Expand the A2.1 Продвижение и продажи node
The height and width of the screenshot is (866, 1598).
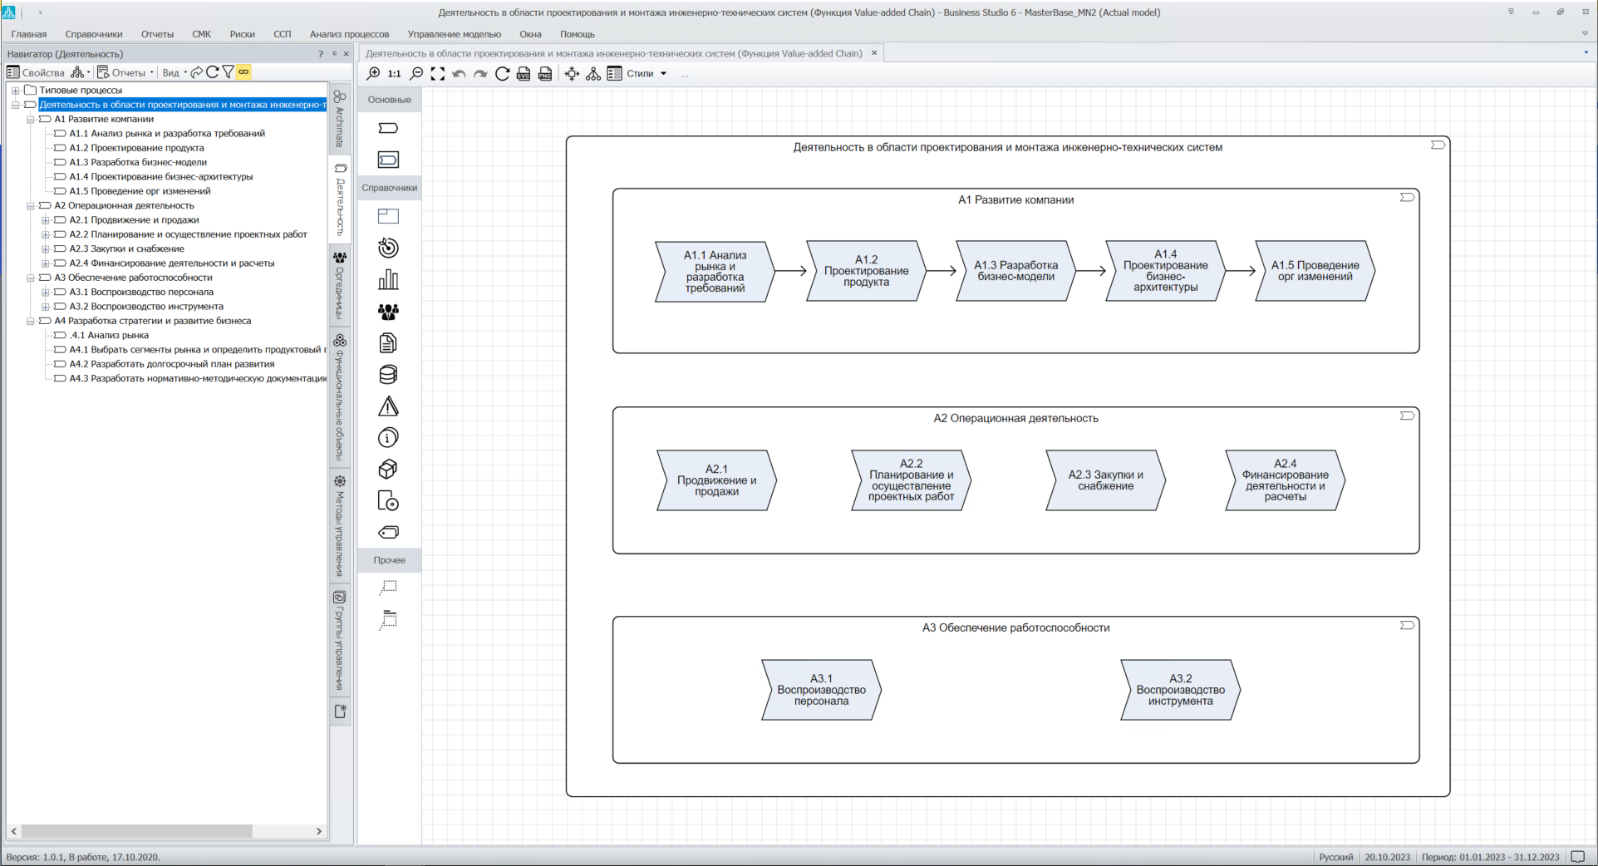[x=46, y=220]
